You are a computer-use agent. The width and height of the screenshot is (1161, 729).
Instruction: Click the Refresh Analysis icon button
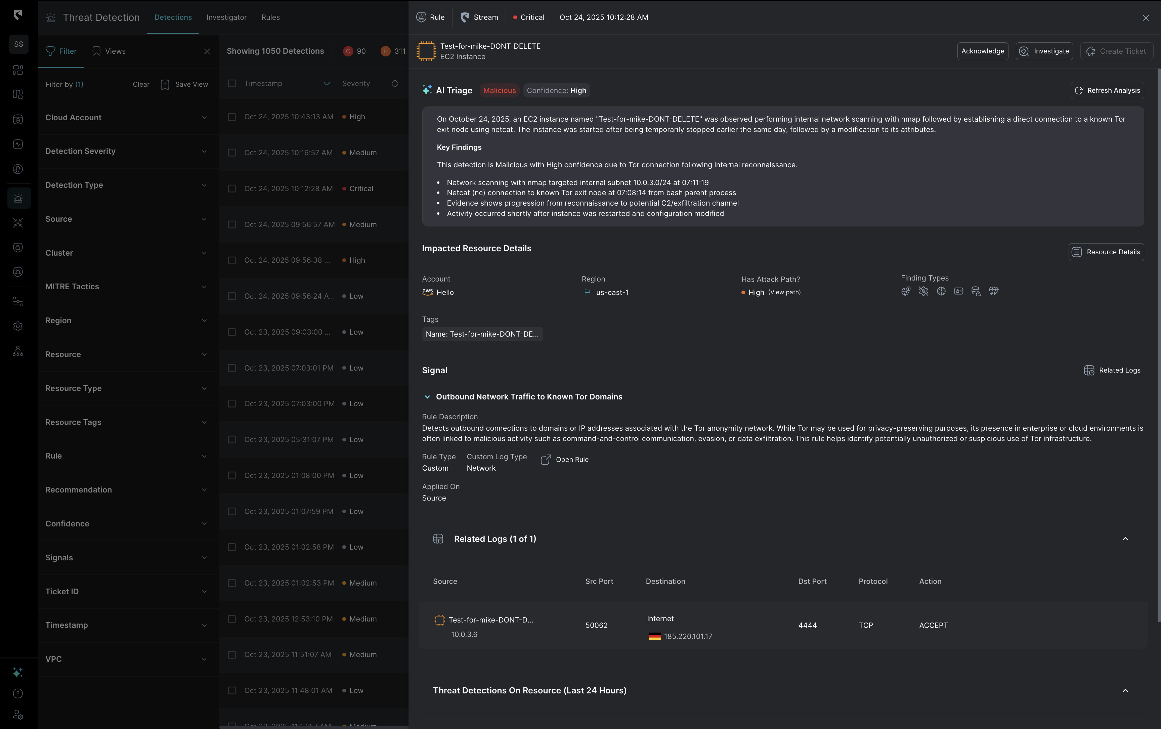tap(1079, 90)
